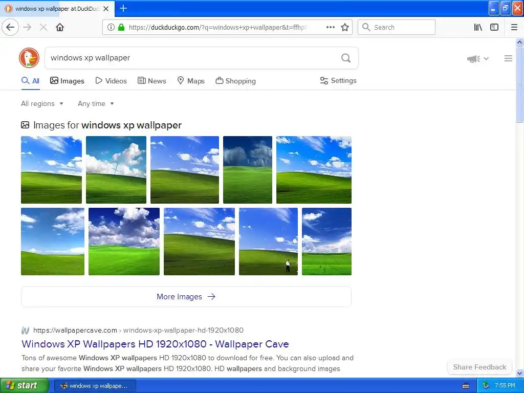This screenshot has height=393, width=524.
Task: Show site information icon in address bar
Action: point(111,28)
